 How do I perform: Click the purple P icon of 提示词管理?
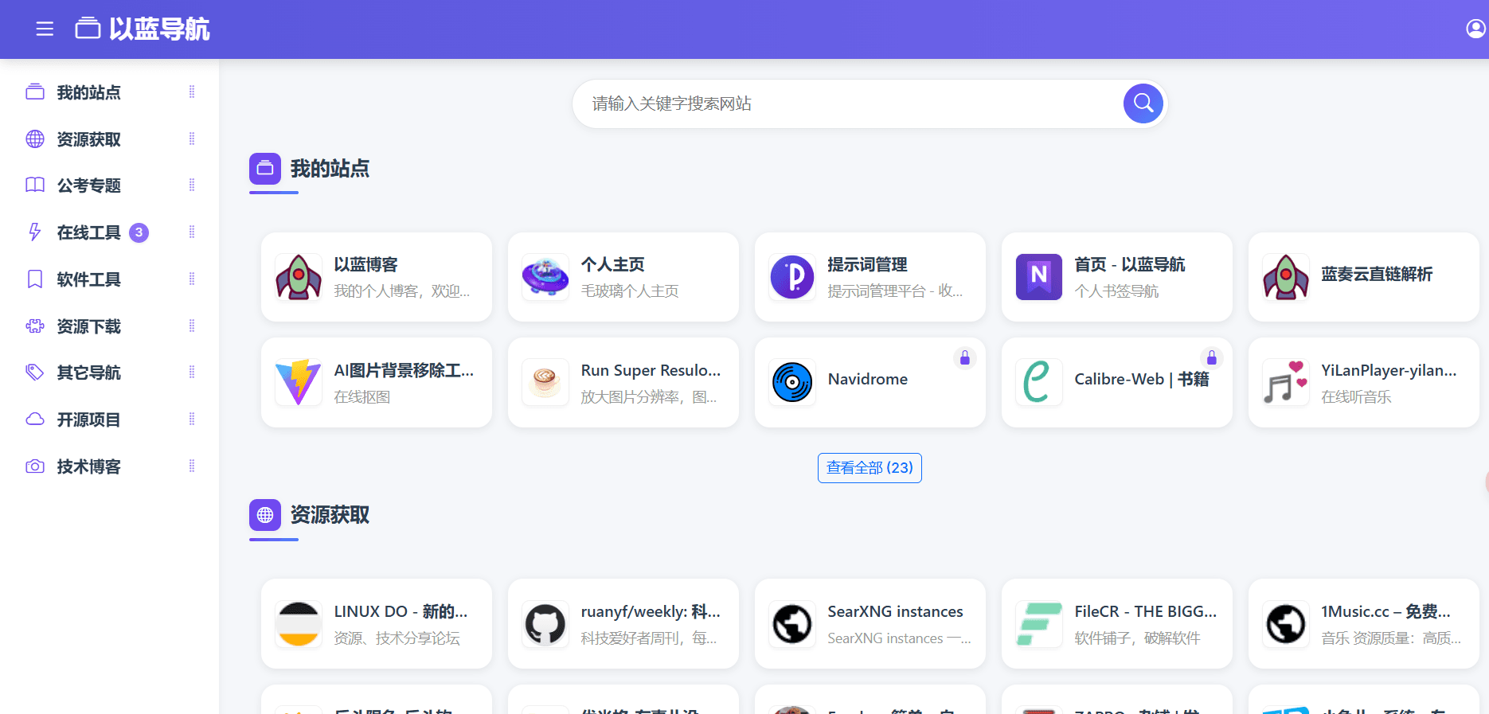click(x=792, y=277)
